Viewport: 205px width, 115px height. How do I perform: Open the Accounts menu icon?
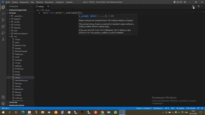[3, 97]
